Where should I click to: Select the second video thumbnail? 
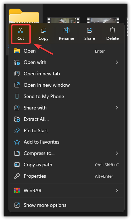103,20
